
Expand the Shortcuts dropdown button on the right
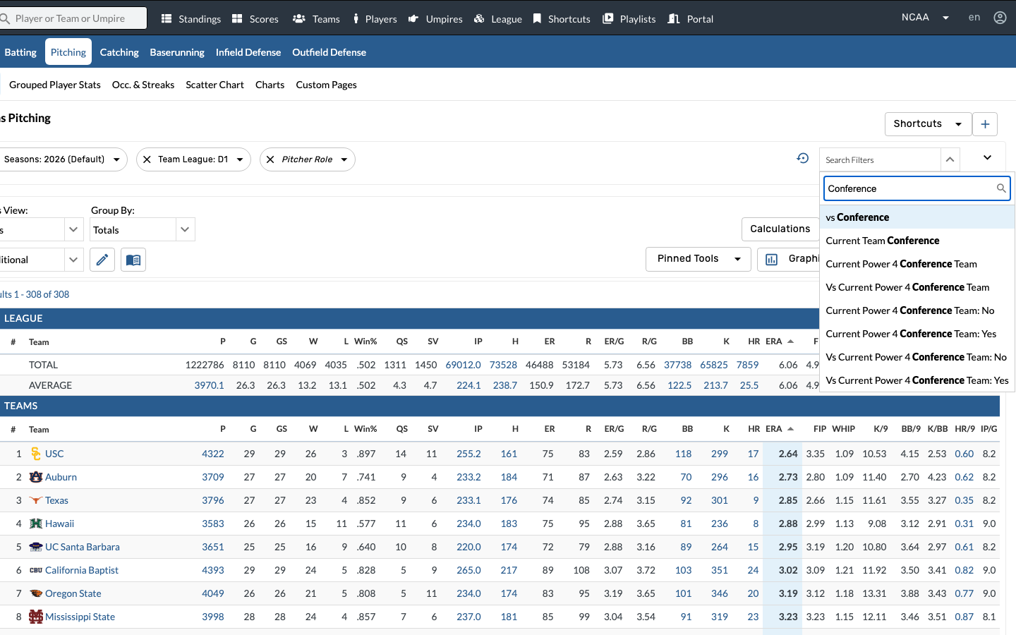(928, 124)
